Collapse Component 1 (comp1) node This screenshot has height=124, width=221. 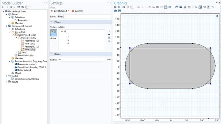7,26
